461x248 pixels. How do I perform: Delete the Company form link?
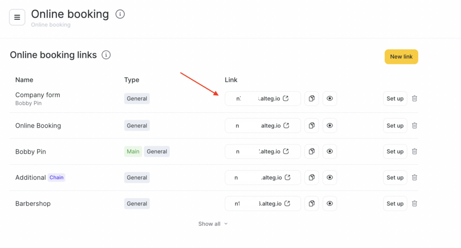pyautogui.click(x=415, y=98)
